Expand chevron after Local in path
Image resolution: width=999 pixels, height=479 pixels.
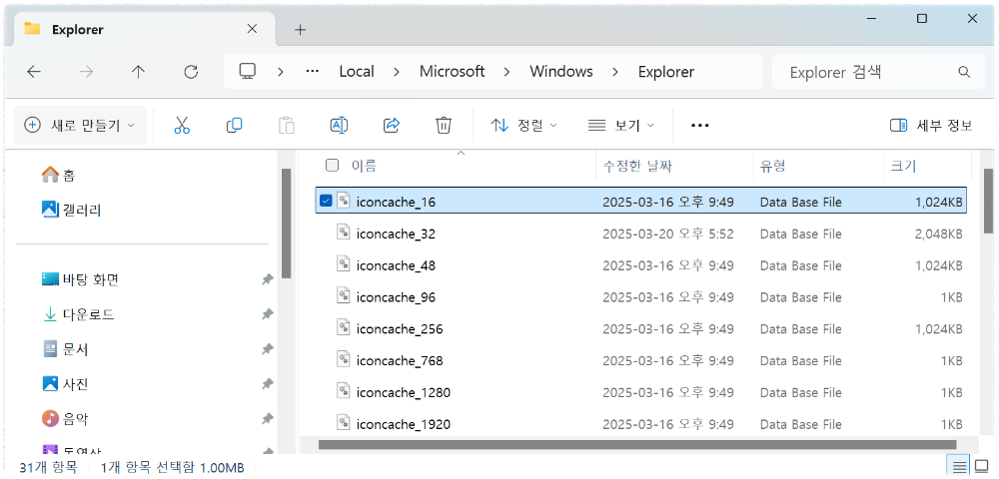pos(397,72)
